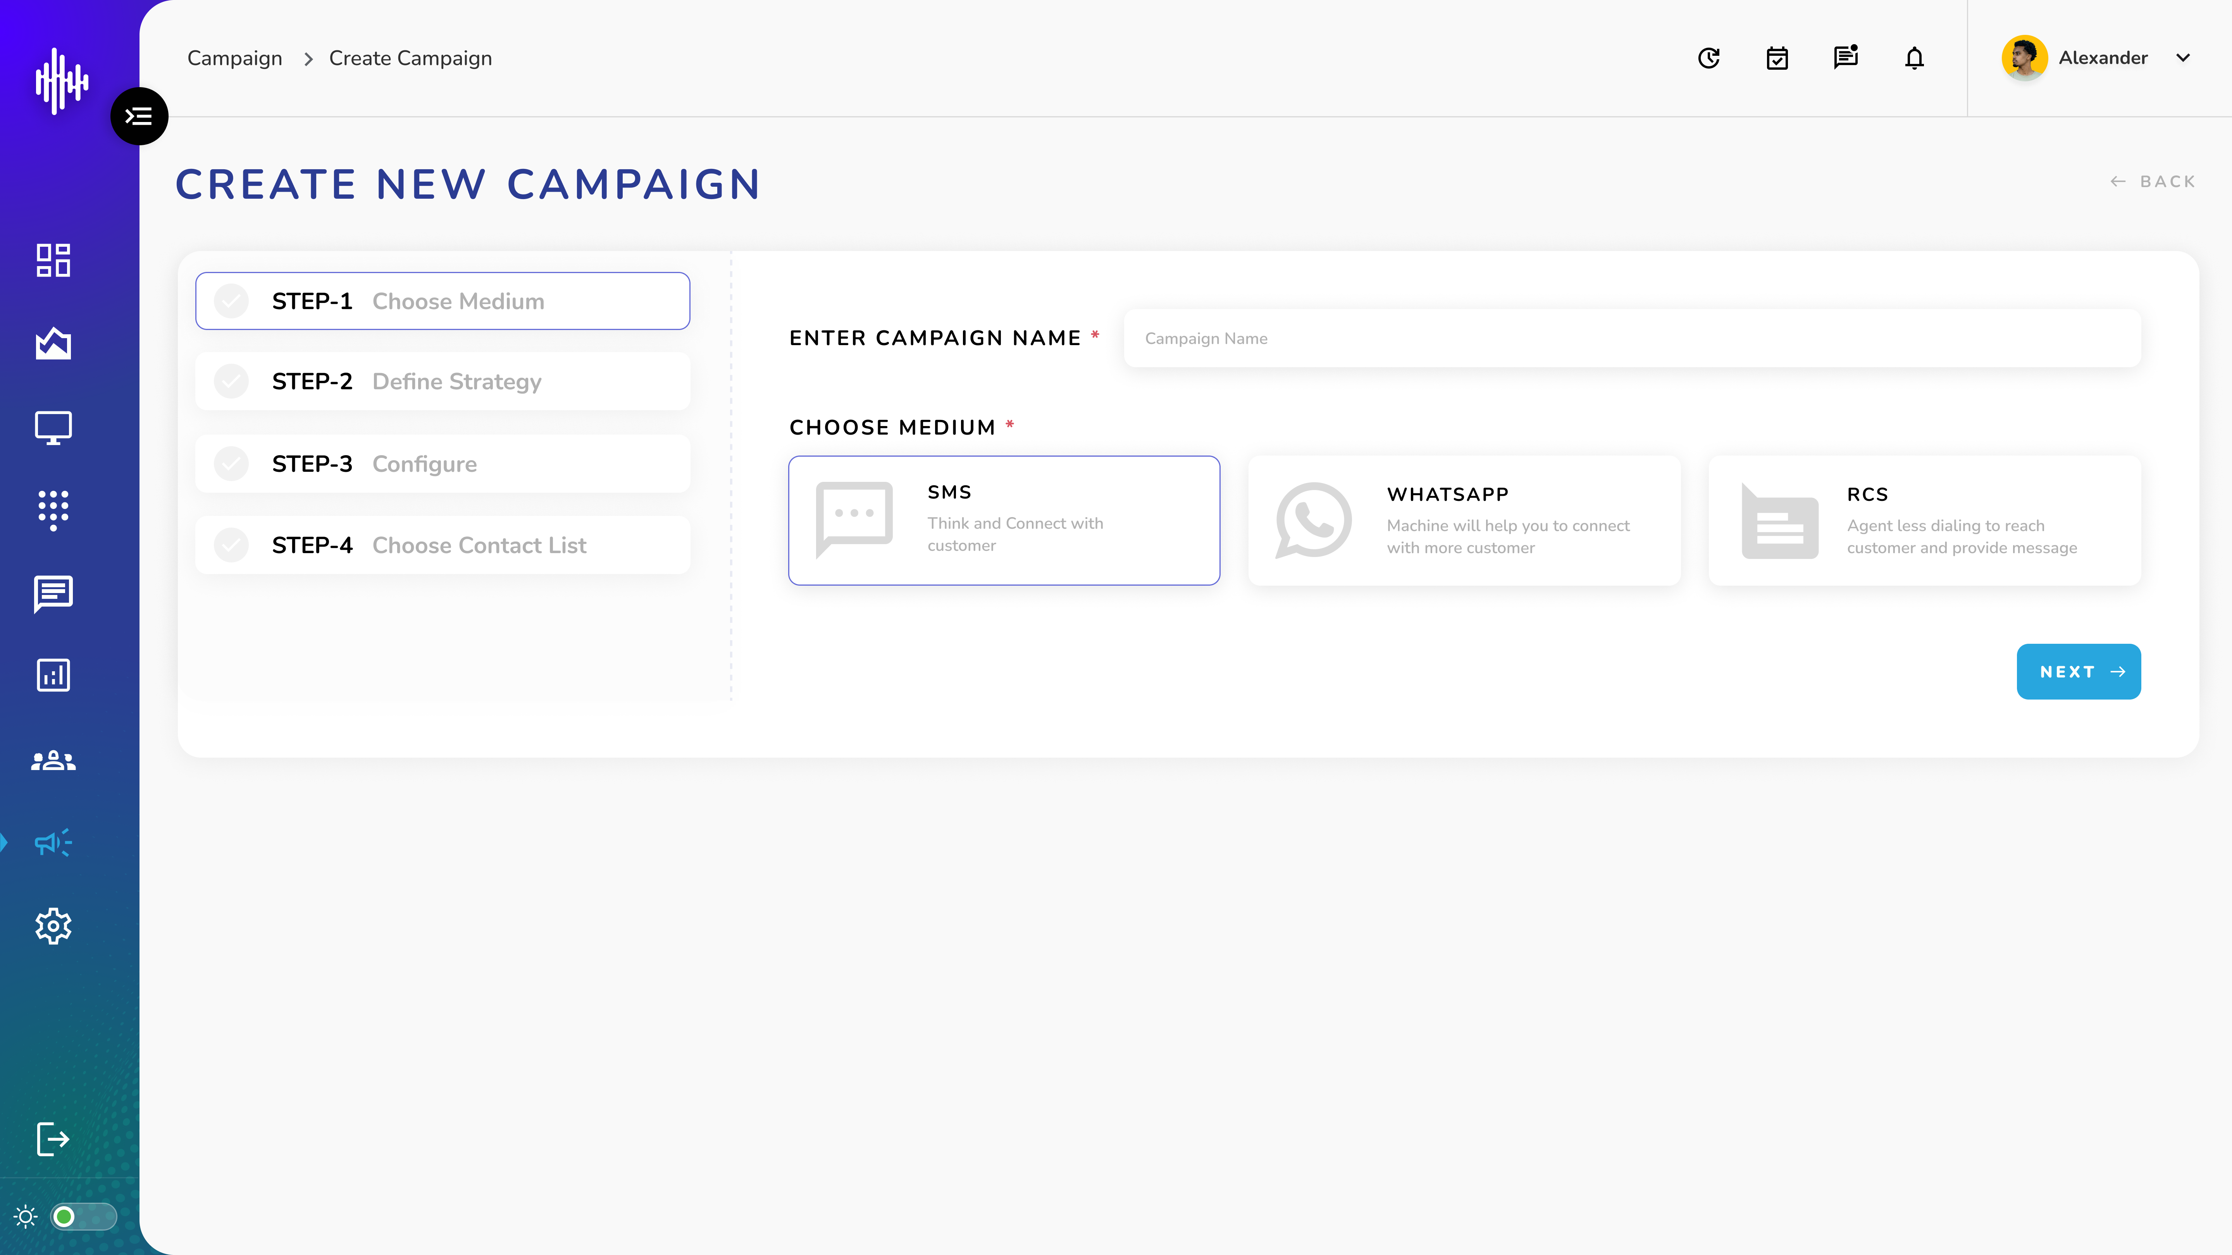Screen dimensions: 2232x1255
Task: Click the NEXT button
Action: [x=2079, y=671]
